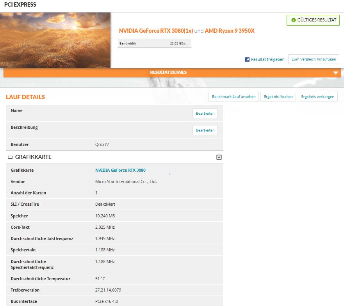This screenshot has height=306, width=344.
Task: Click Benchmark-Lauf ansehen button
Action: [233, 97]
